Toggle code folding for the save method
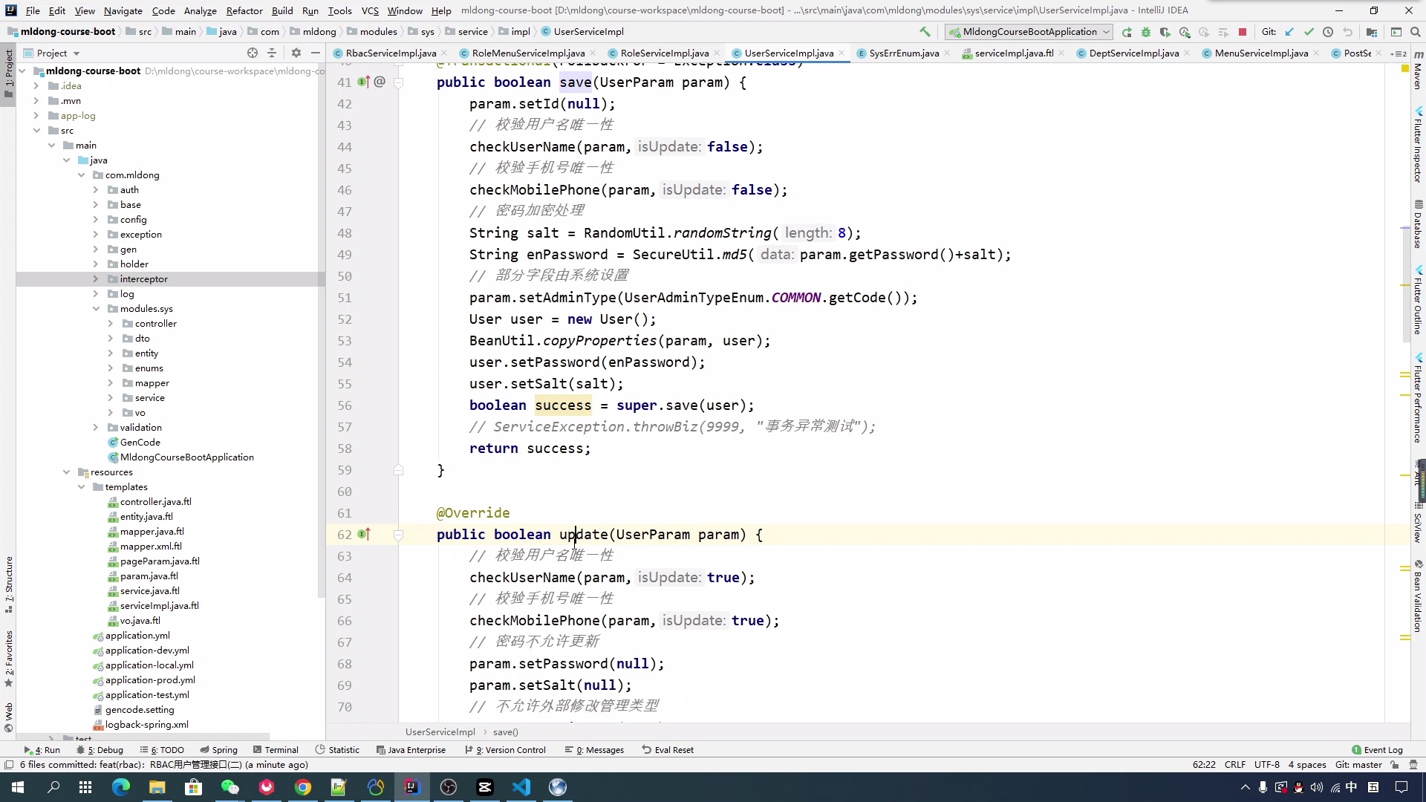This screenshot has width=1426, height=802. (398, 82)
